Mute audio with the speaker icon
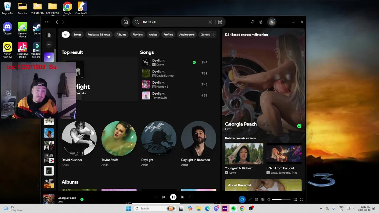 pyautogui.click(x=269, y=199)
